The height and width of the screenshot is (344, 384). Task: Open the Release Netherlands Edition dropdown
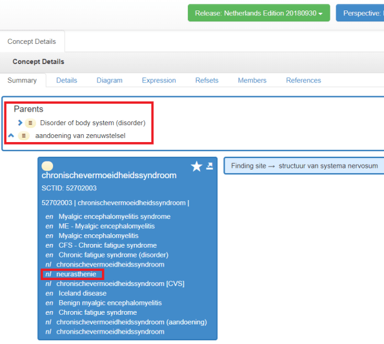259,13
